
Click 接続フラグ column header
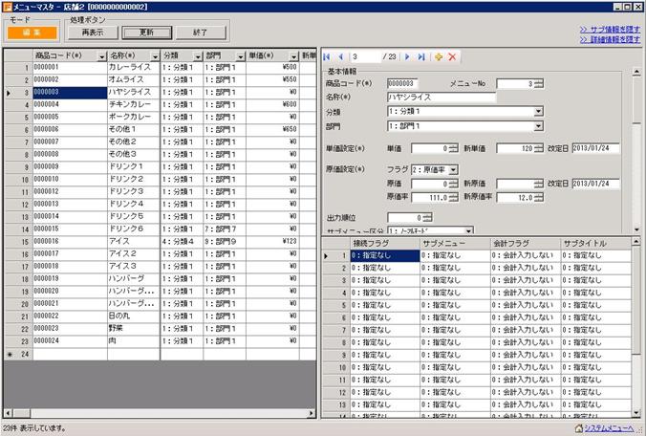point(385,244)
